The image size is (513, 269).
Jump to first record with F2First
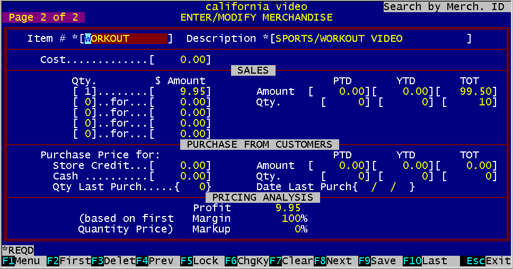(x=68, y=261)
